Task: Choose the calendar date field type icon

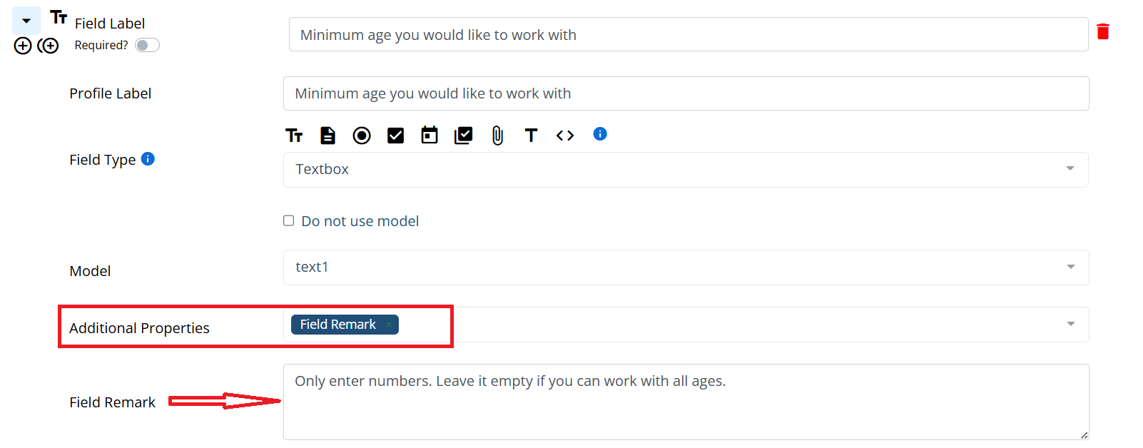Action: [x=430, y=135]
